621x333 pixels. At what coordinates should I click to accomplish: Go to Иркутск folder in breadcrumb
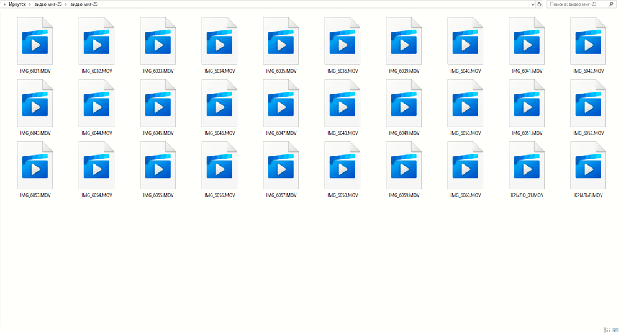click(x=17, y=4)
